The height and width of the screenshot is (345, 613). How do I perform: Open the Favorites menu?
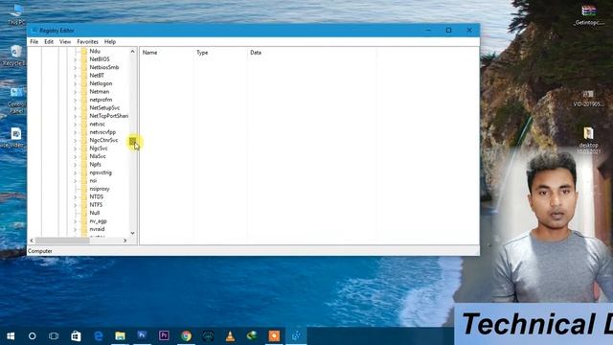pos(87,41)
